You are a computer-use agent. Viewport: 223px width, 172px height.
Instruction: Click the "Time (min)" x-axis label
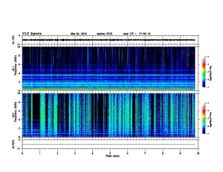tap(113, 156)
